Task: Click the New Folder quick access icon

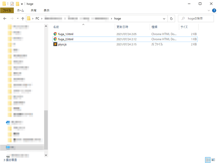Action: point(17,4)
